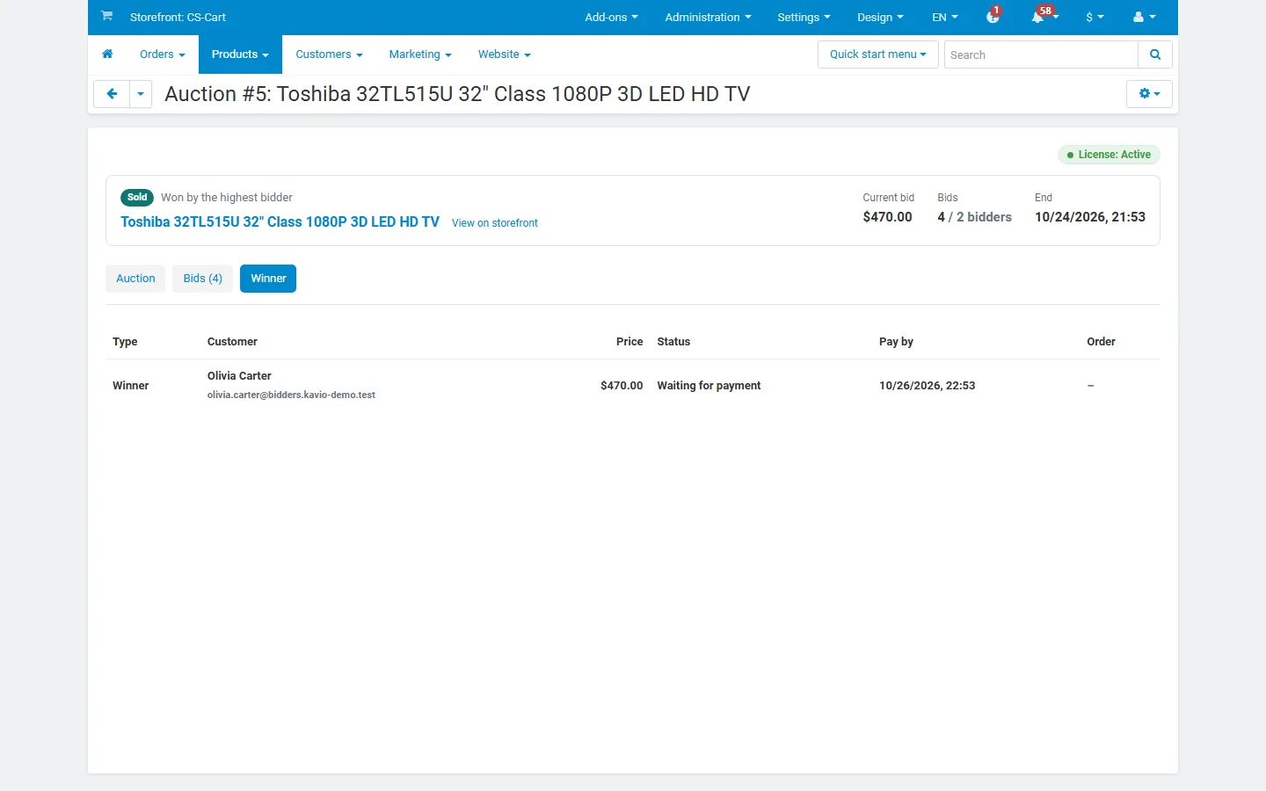Viewport: 1266px width, 791px height.
Task: Click customer name Olivia Carter
Action: (239, 376)
